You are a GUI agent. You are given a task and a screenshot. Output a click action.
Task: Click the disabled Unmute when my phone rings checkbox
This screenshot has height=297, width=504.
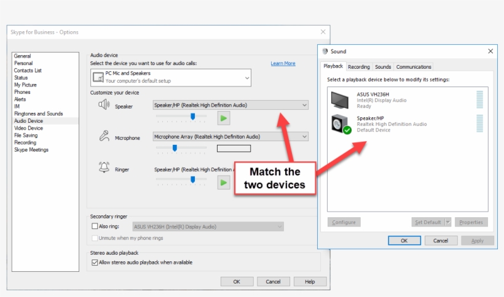(x=95, y=238)
